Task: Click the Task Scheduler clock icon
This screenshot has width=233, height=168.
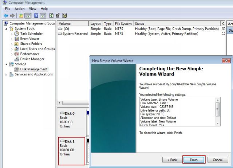Action: tap(17, 34)
